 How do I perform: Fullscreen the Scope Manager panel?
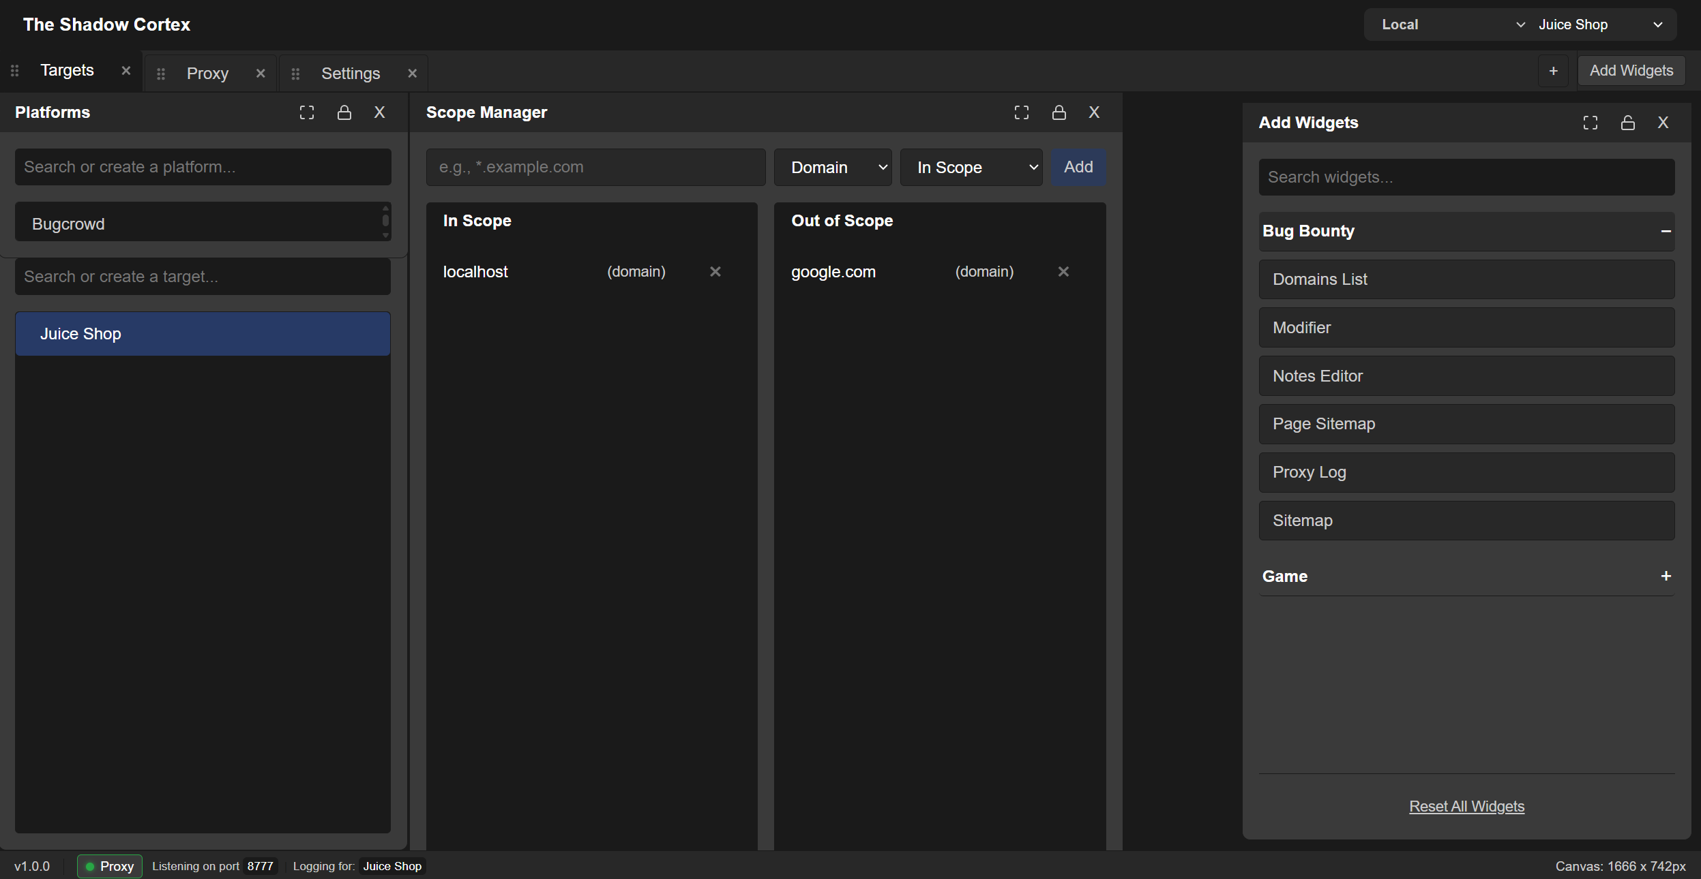(1021, 112)
